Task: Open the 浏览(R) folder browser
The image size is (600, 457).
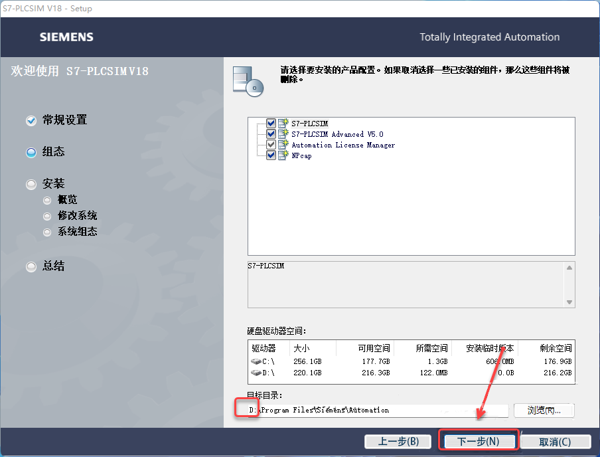Action: coord(544,410)
